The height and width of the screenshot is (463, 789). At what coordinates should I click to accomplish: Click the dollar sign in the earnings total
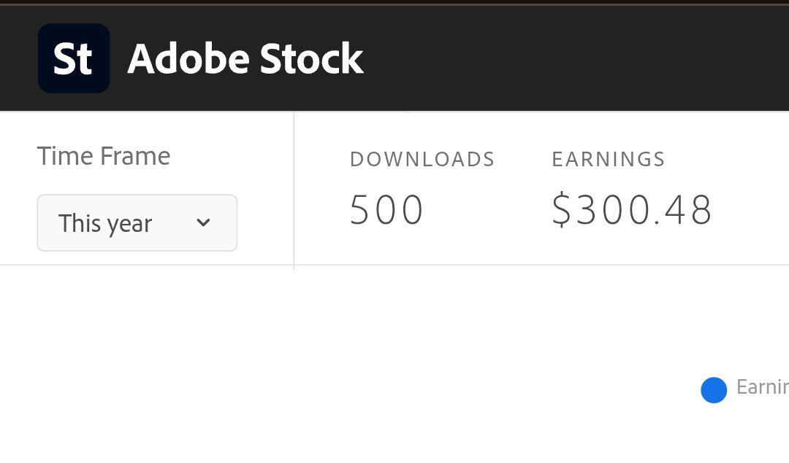tap(561, 211)
